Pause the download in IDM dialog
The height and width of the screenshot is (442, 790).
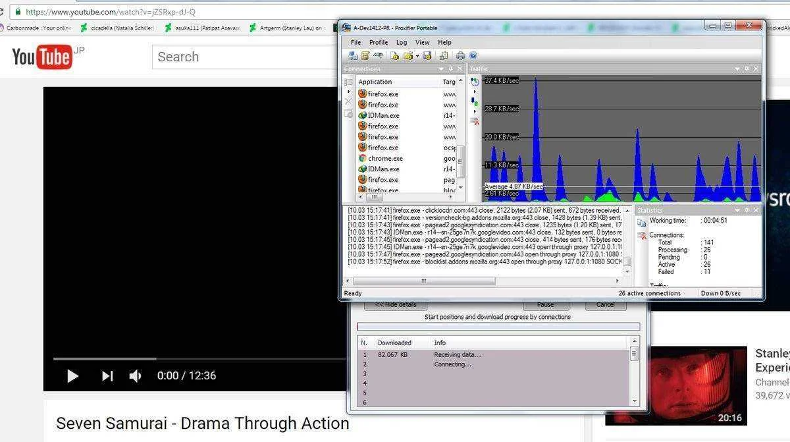coord(545,304)
